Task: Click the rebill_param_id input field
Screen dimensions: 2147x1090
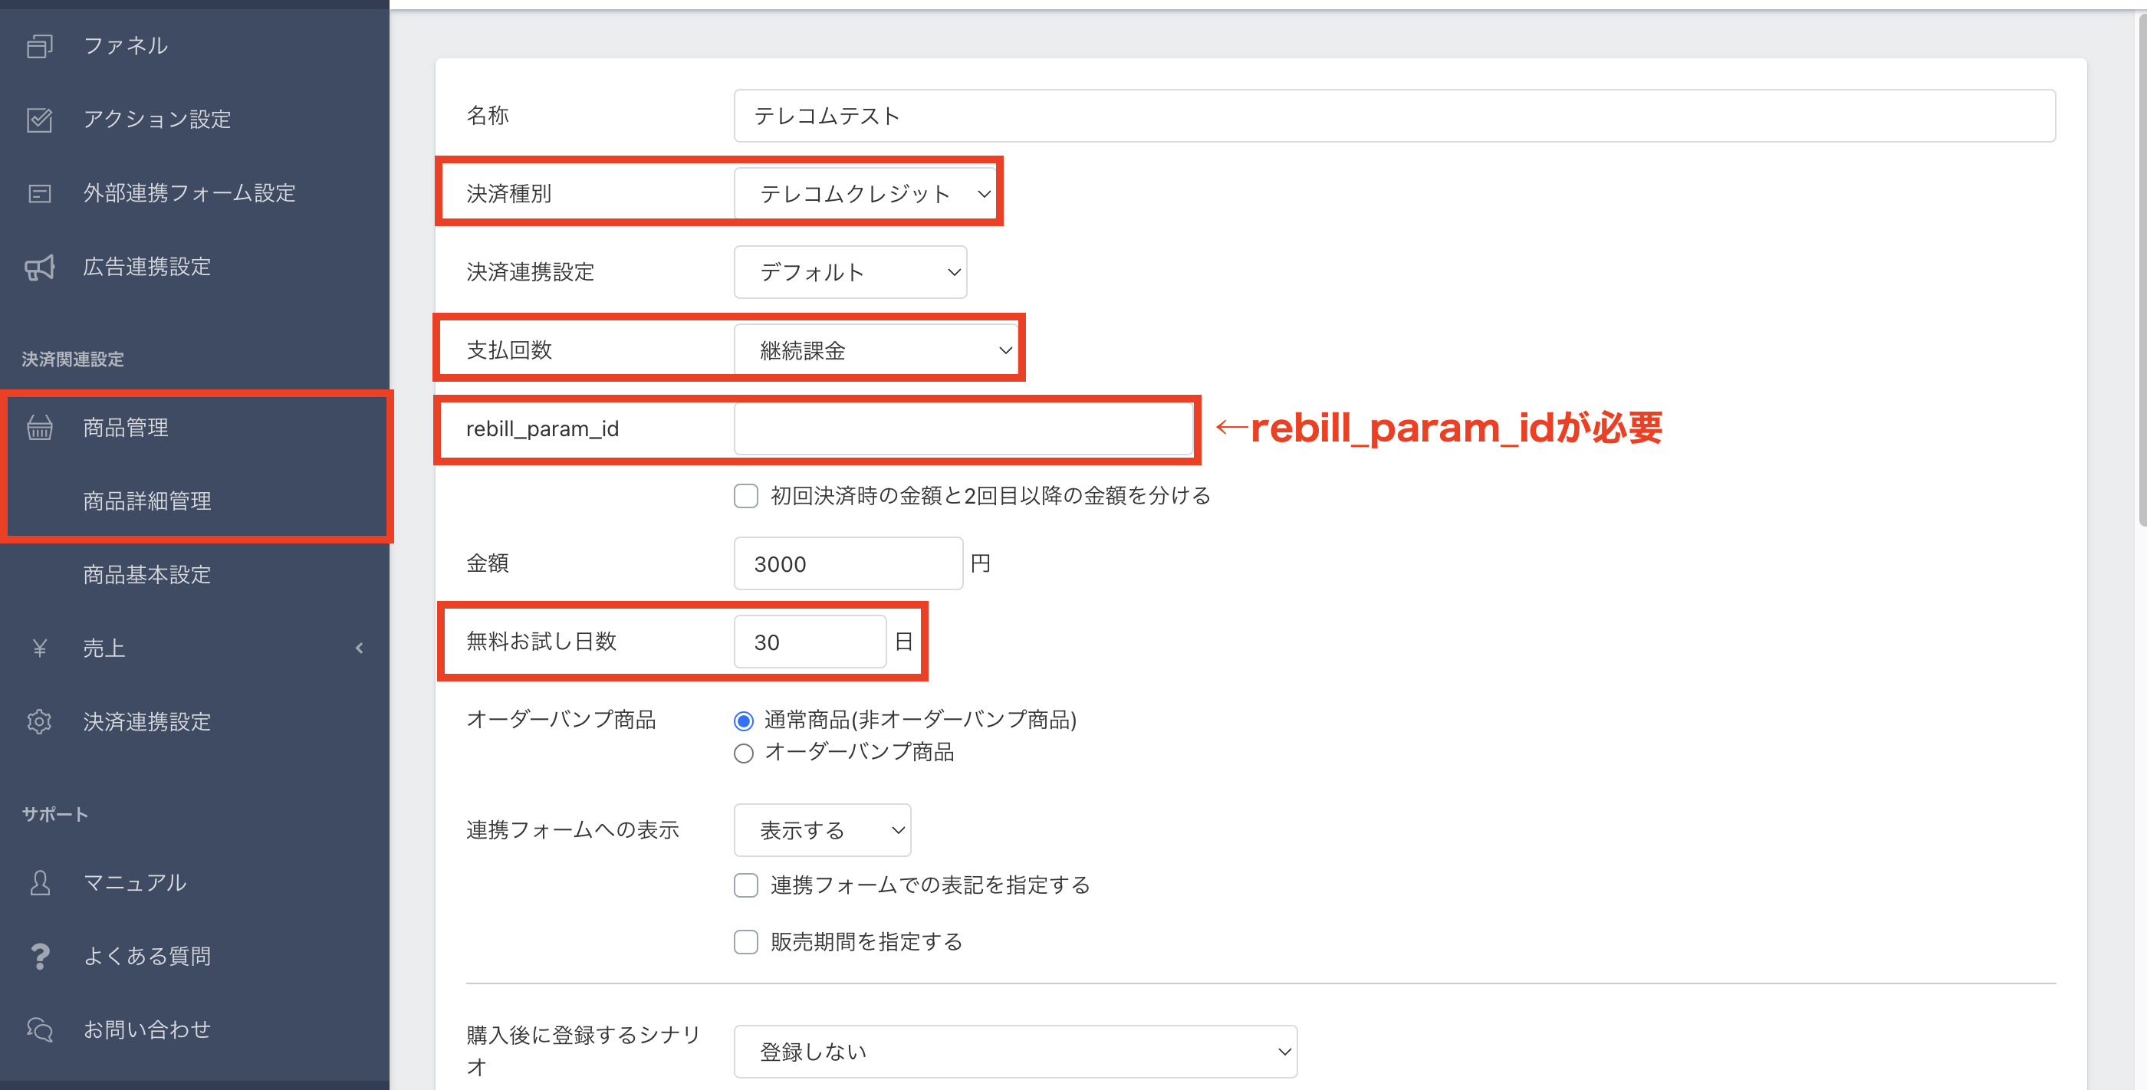Action: (962, 428)
